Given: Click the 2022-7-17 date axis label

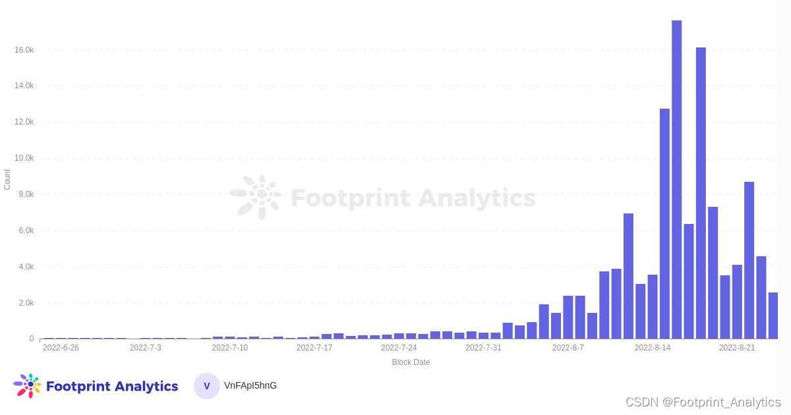Looking at the screenshot, I should pos(314,348).
